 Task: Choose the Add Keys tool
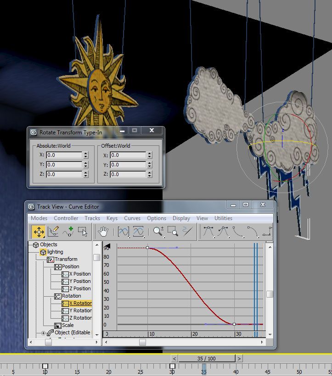coord(68,231)
